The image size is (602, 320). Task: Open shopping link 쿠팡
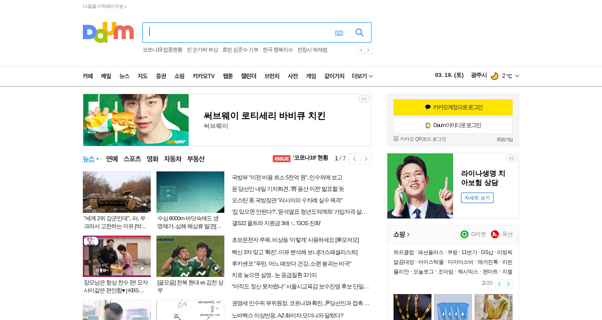[452, 252]
